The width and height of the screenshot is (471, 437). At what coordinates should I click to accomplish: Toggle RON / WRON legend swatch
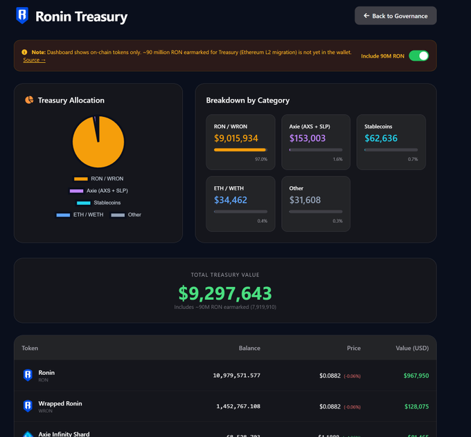pyautogui.click(x=81, y=179)
